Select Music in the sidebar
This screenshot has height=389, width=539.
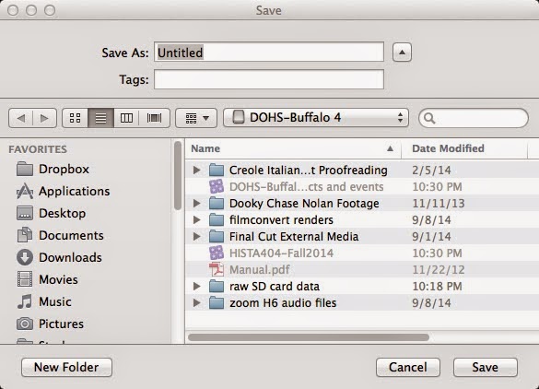[44, 301]
